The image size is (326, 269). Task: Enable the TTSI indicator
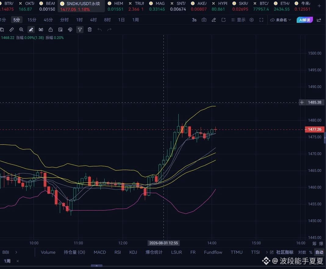(255, 252)
